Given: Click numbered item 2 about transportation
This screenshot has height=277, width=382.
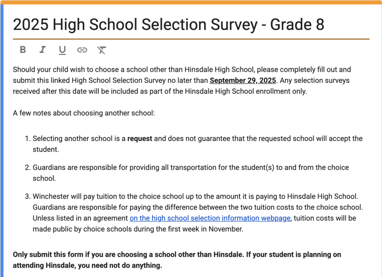Looking at the screenshot, I should (191, 168).
